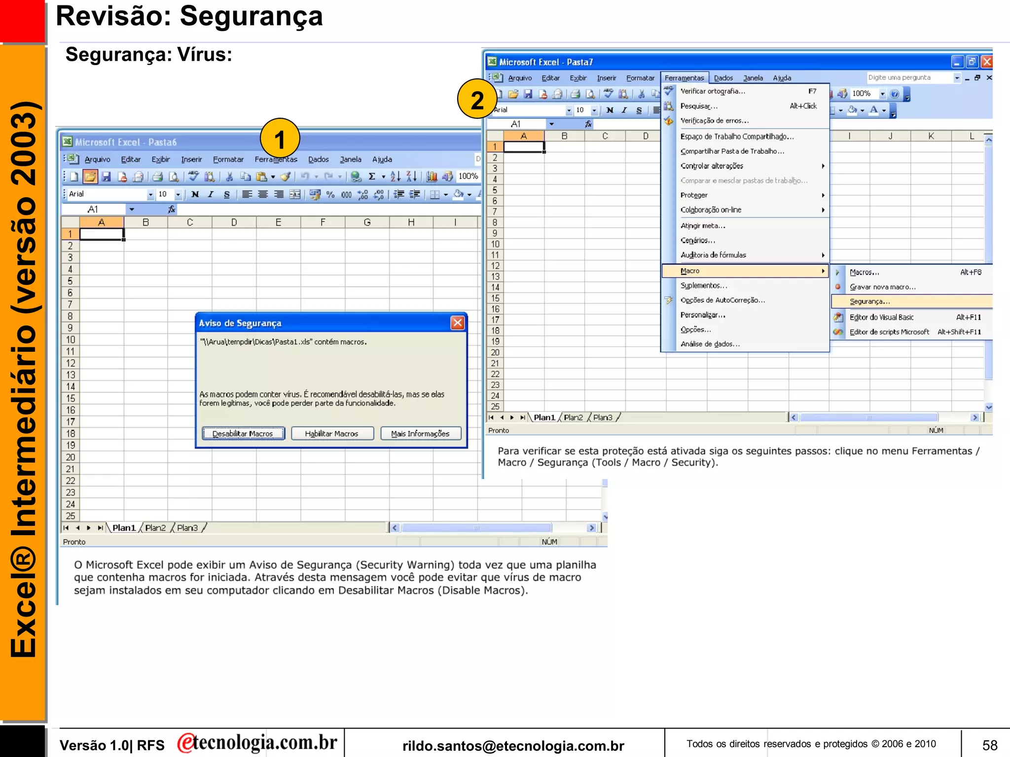The image size is (1010, 757).
Task: Click Habilitar Macros button
Action: [332, 434]
